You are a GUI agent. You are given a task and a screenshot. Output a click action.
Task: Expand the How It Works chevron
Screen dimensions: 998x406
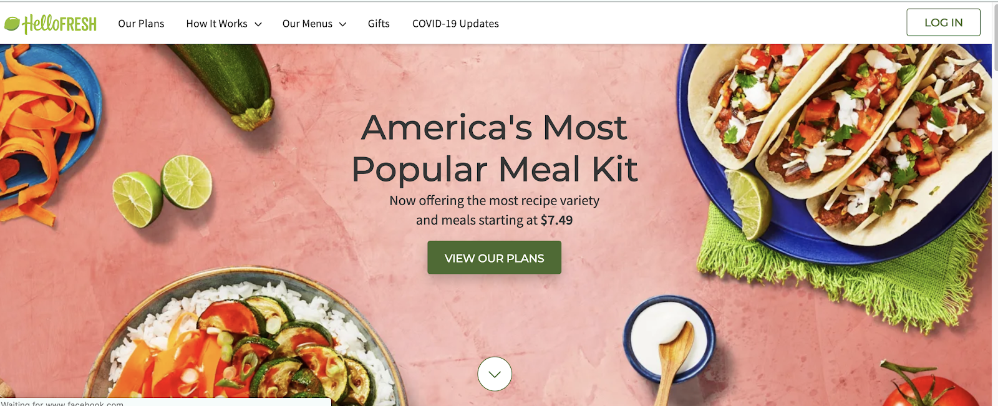pyautogui.click(x=258, y=24)
